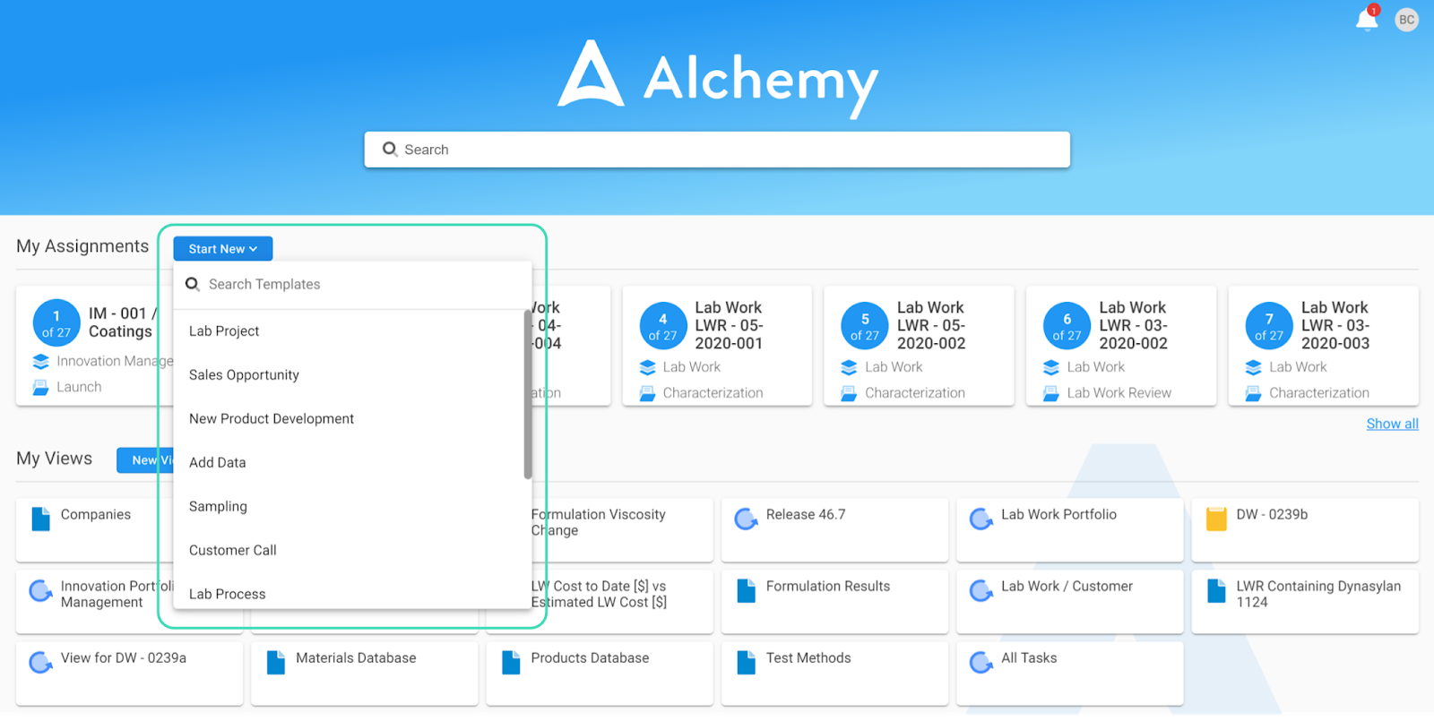Open the notifications bell icon
Screen dimensions: 1434x721
pos(1367,20)
